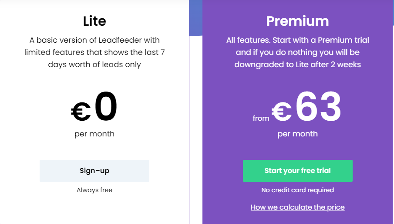
Task: Click the 'No credit card required' text
Action: [297, 190]
